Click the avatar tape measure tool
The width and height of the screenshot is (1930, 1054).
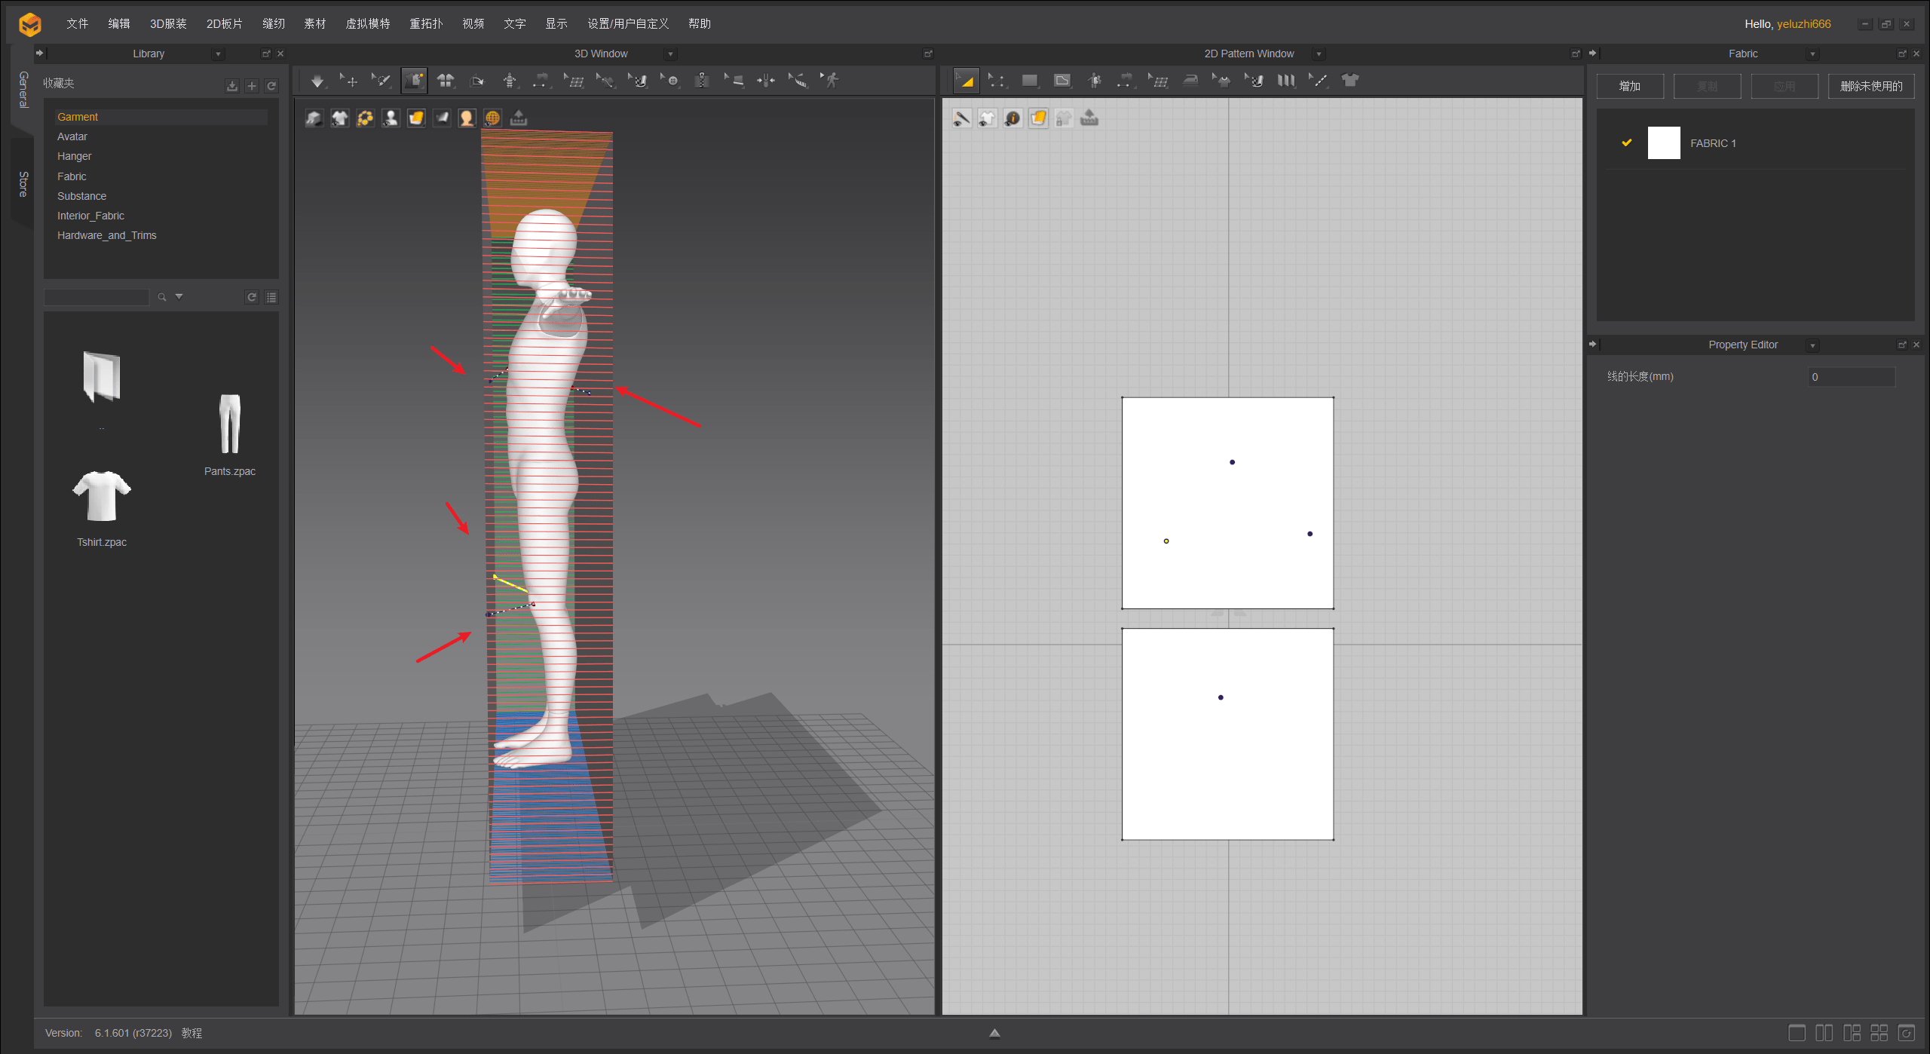point(798,81)
